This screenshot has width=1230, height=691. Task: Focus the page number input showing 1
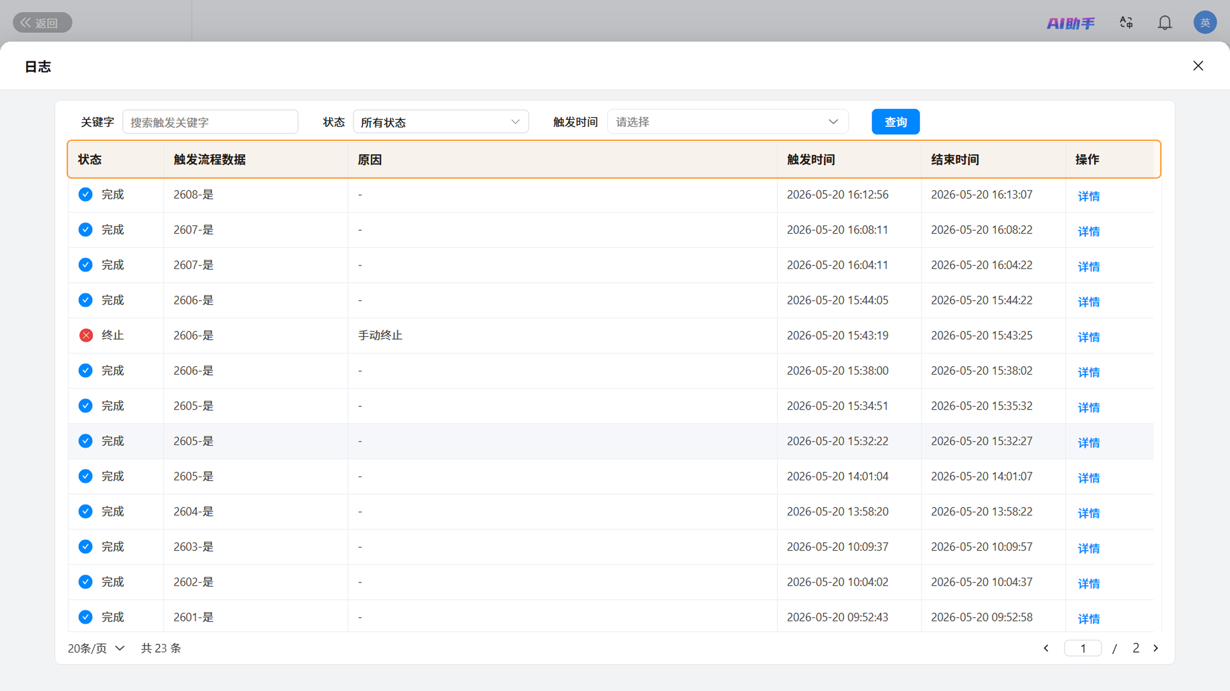click(1083, 648)
